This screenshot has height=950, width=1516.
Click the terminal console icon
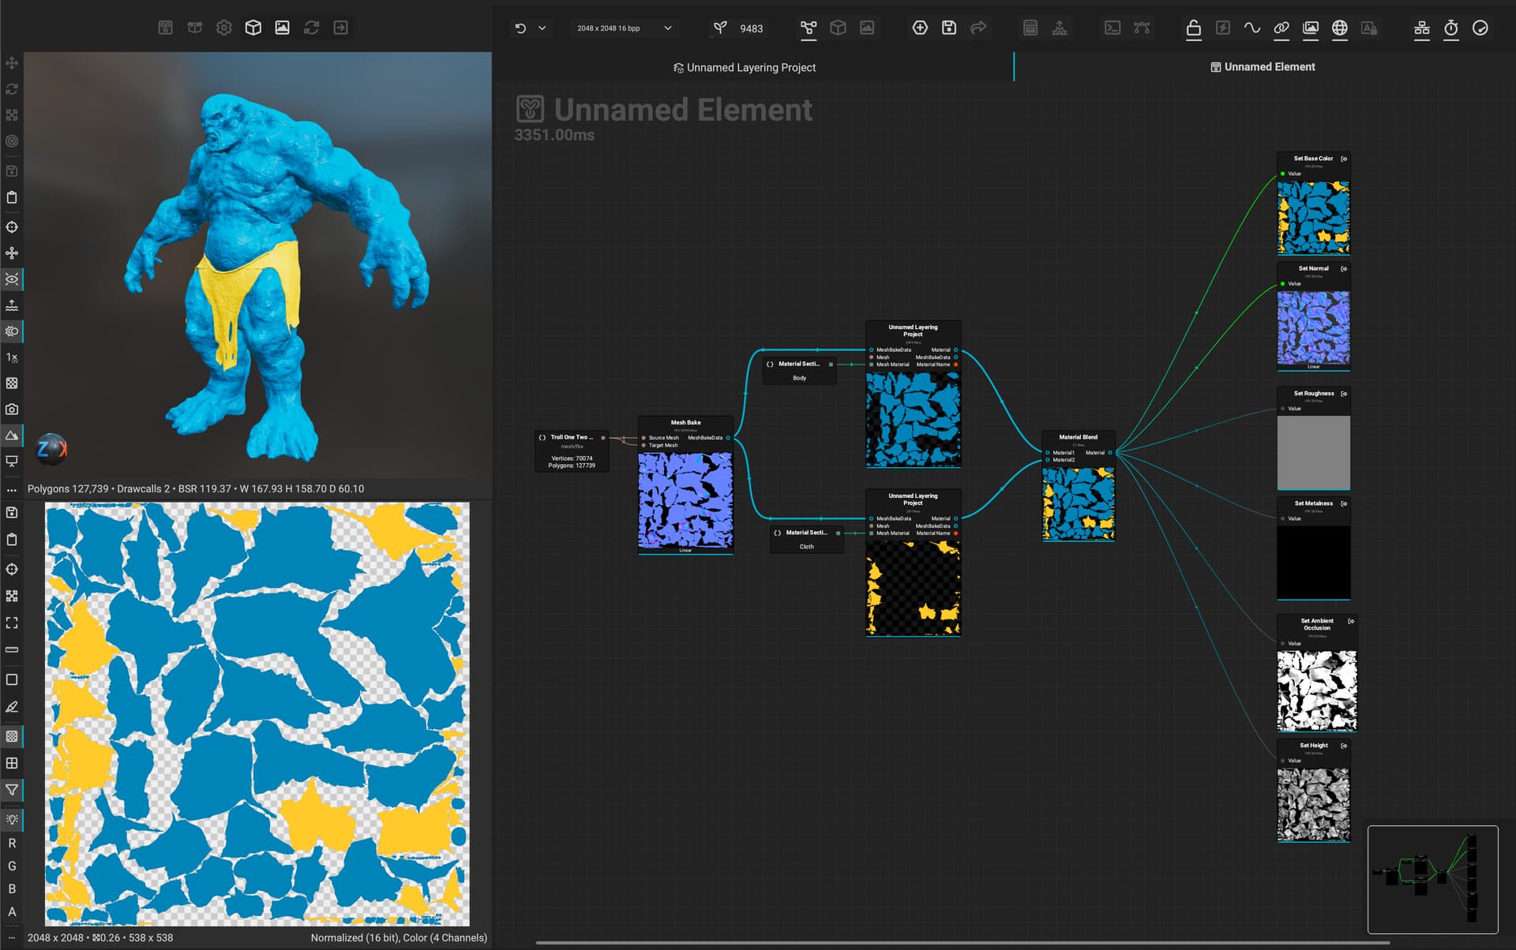pyautogui.click(x=1112, y=28)
